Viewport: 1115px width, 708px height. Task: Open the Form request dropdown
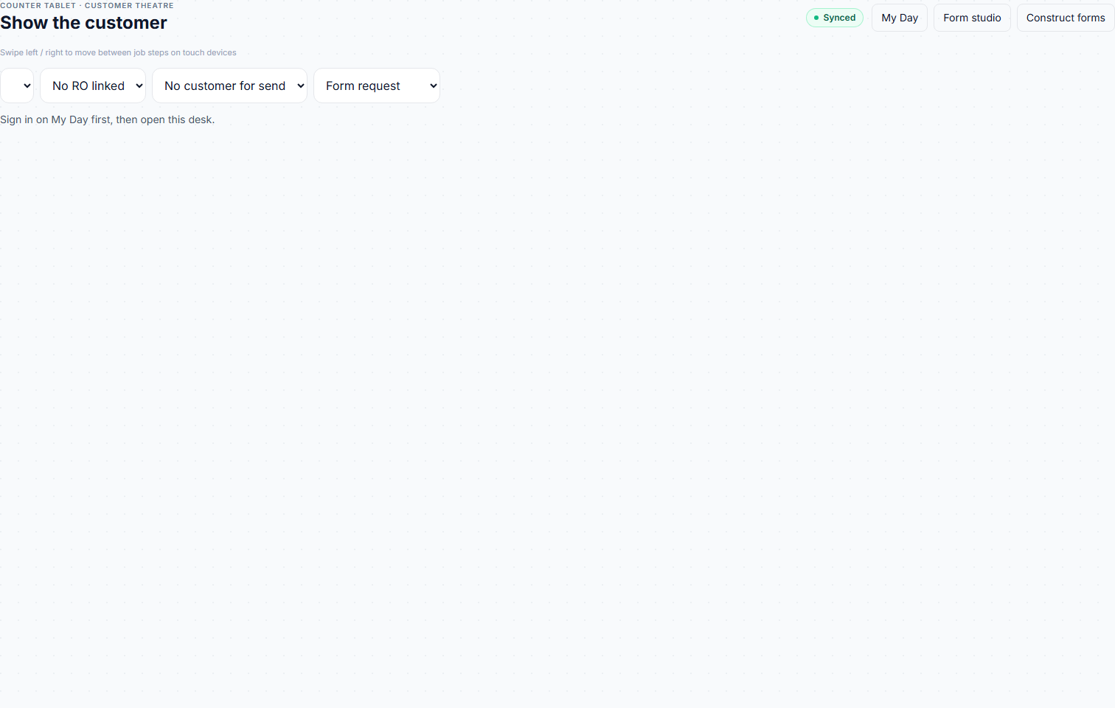[x=377, y=86]
